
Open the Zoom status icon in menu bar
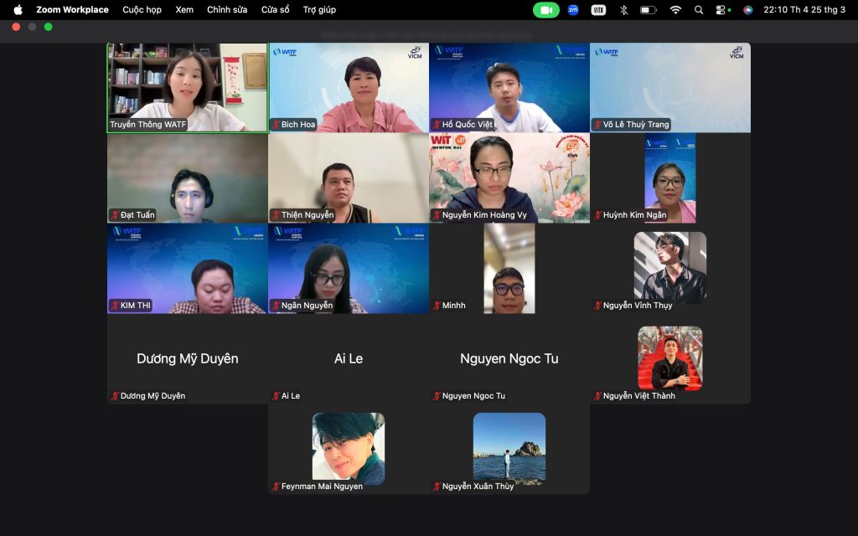[x=573, y=10]
